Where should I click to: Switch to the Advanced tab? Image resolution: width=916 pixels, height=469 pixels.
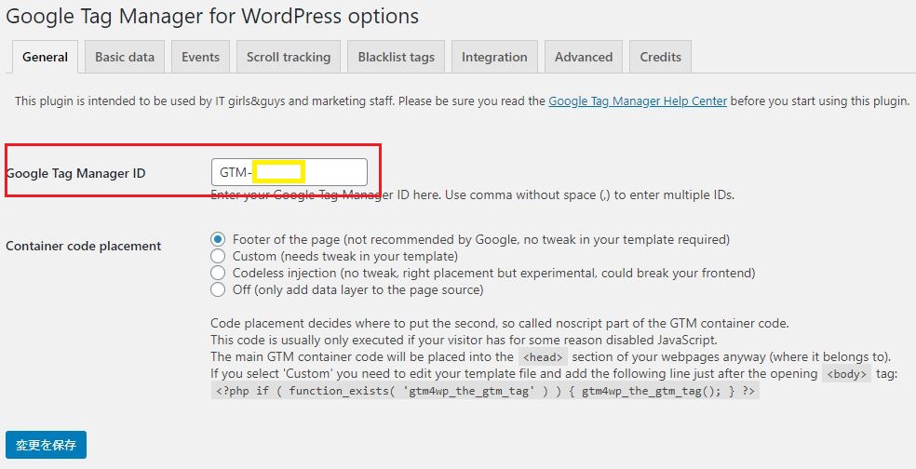[x=584, y=57]
